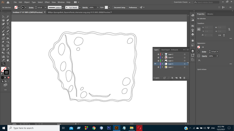
Task: Select the Curvature tool
Action: (x=3, y=24)
